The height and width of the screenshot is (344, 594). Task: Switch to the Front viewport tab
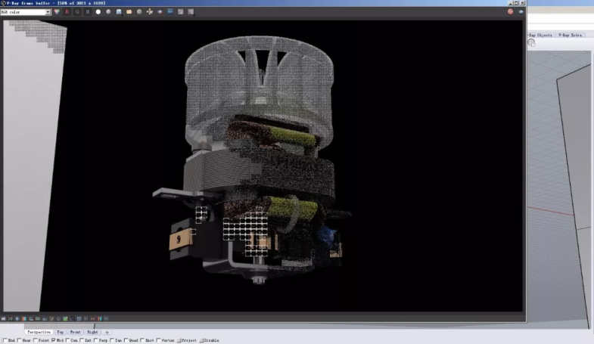tap(76, 332)
